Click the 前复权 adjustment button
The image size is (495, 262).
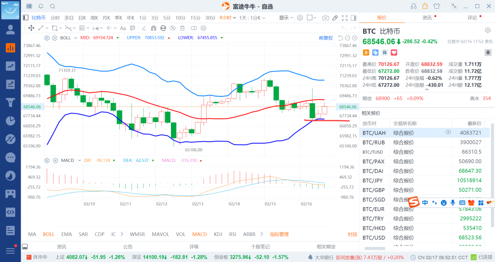tap(325, 37)
